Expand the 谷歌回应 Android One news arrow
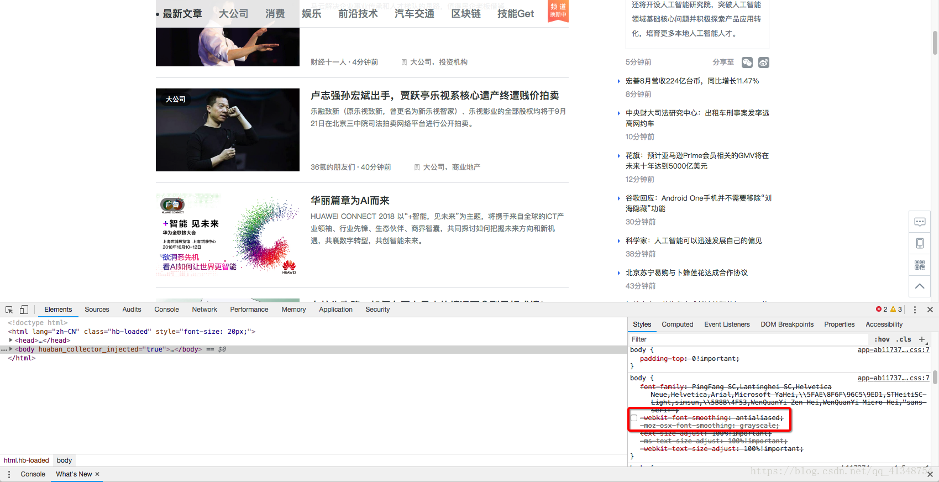 [618, 198]
